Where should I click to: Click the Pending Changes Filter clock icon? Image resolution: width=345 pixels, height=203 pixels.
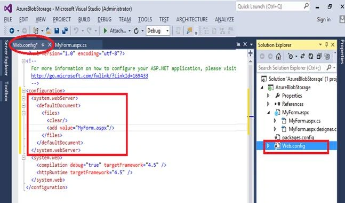(x=291, y=57)
